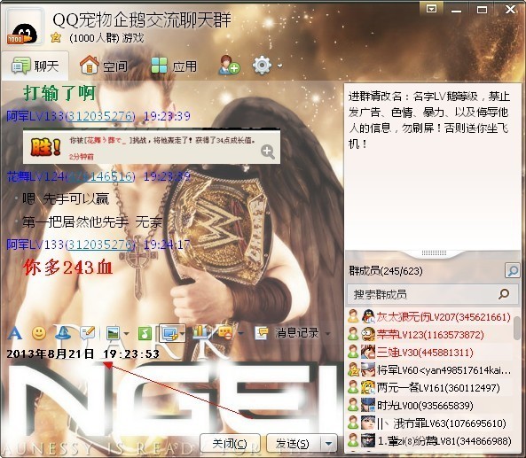526x458 pixels.
Task: Click the invite member icon
Action: 229,65
